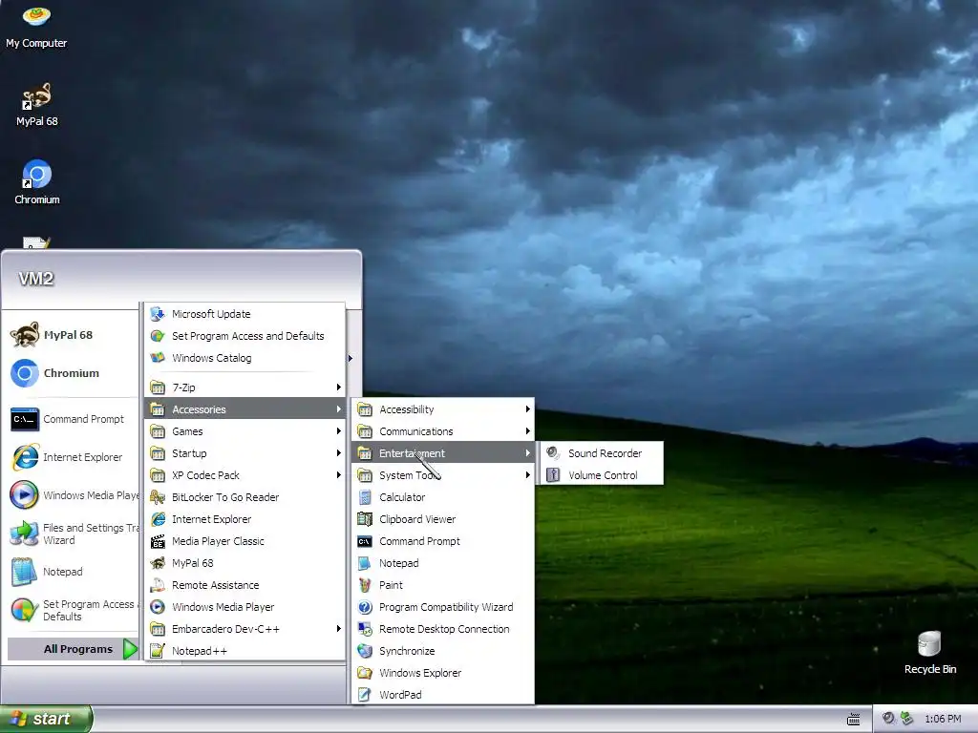The image size is (978, 733).
Task: Expand the XP Codec Pack submenu arrow
Action: (338, 475)
